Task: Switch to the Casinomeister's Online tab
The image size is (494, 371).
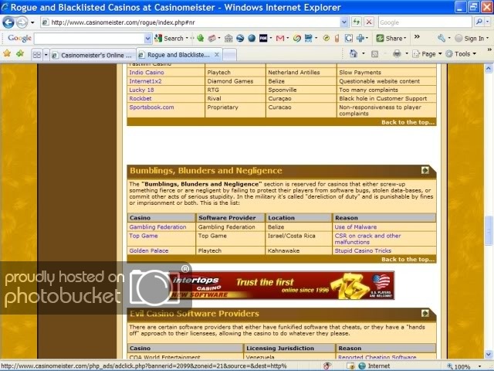Action: (x=93, y=55)
